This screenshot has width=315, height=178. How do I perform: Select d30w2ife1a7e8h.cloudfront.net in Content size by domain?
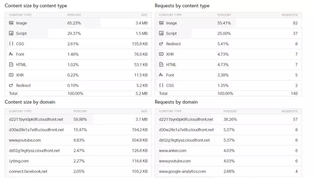pos(36,130)
